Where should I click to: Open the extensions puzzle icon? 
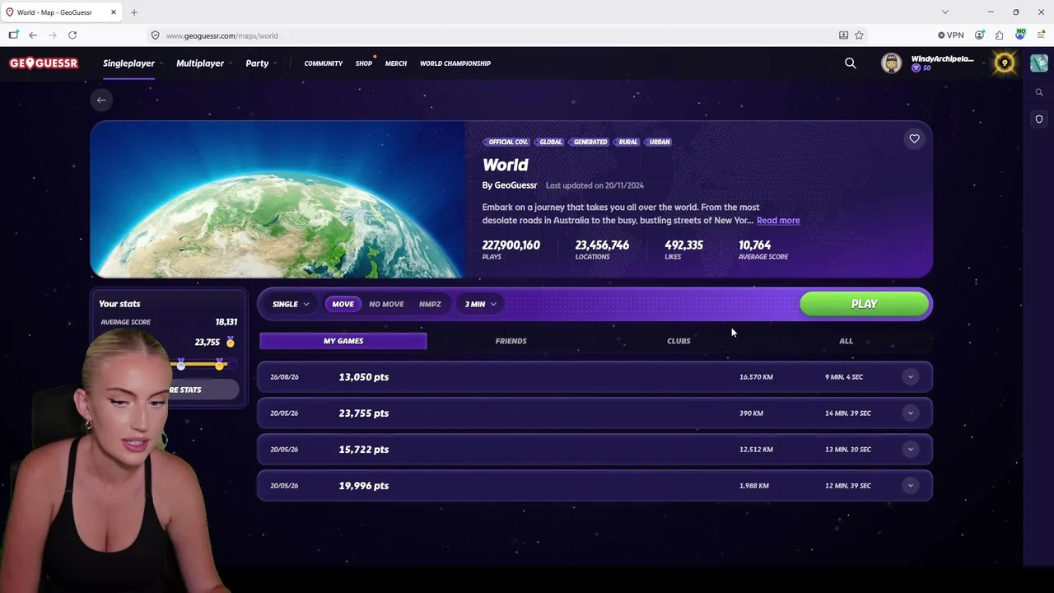coord(1000,35)
